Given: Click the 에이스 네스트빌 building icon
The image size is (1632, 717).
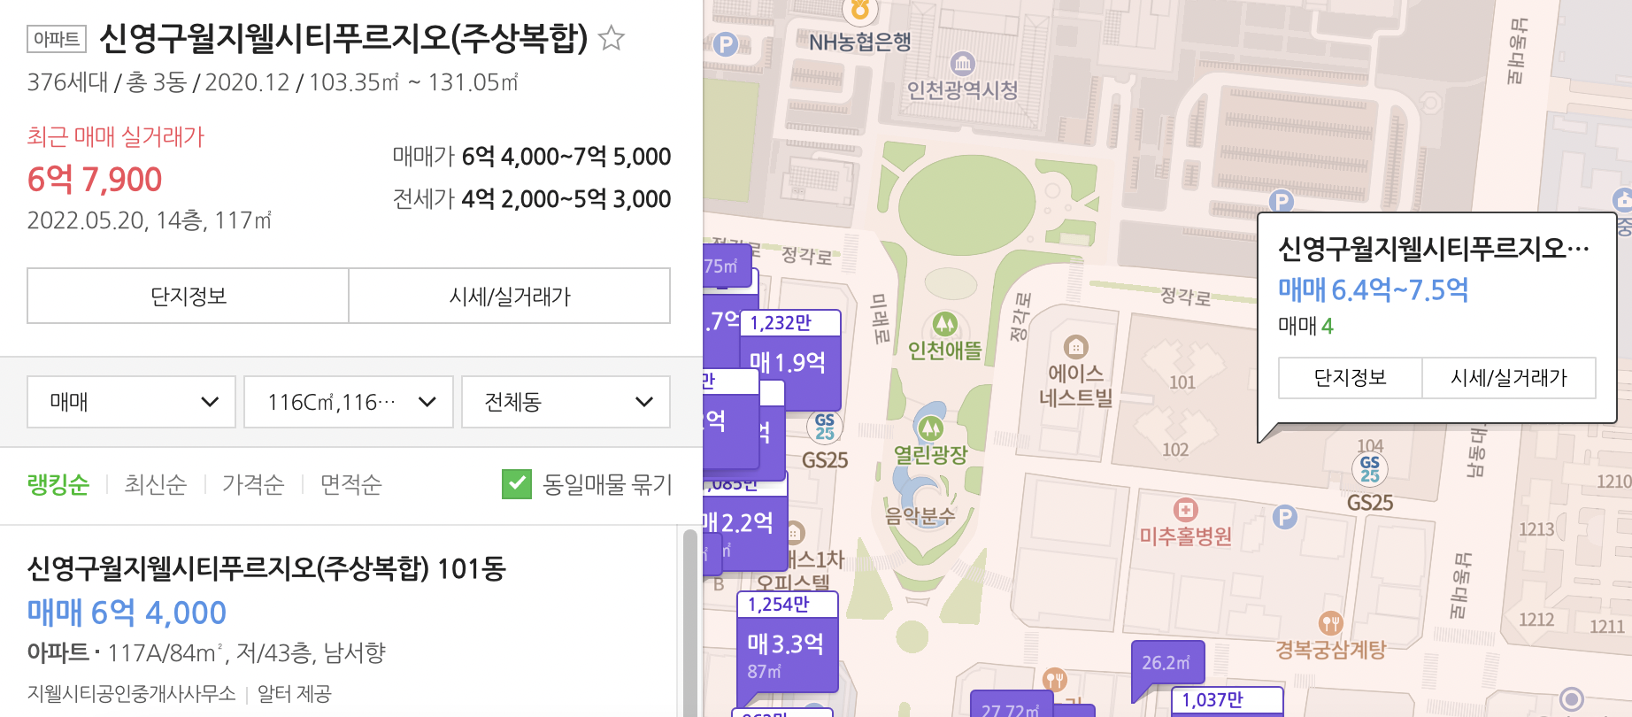Looking at the screenshot, I should pyautogui.click(x=1075, y=347).
